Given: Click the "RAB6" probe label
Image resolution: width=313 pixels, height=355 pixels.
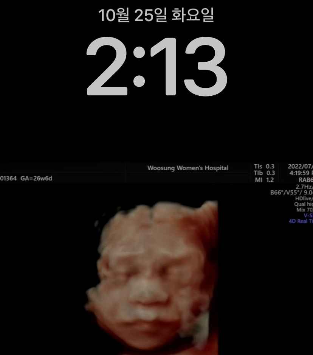Looking at the screenshot, I should click(306, 180).
